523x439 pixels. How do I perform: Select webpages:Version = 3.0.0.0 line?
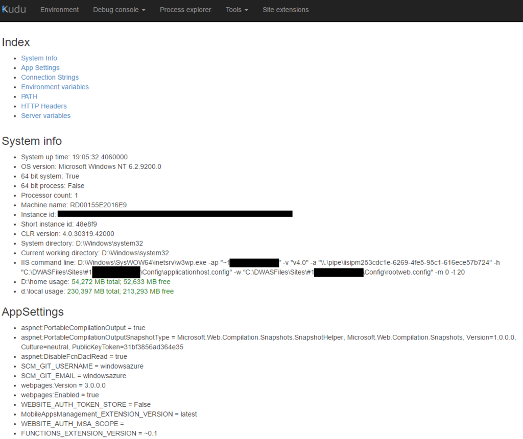[x=63, y=386]
